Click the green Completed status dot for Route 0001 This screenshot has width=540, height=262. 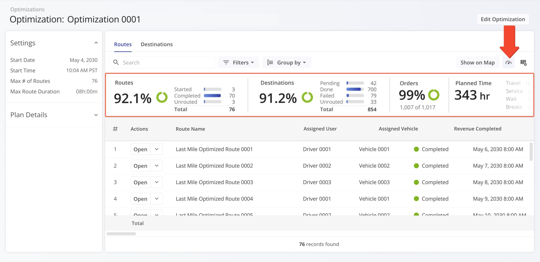pyautogui.click(x=416, y=149)
